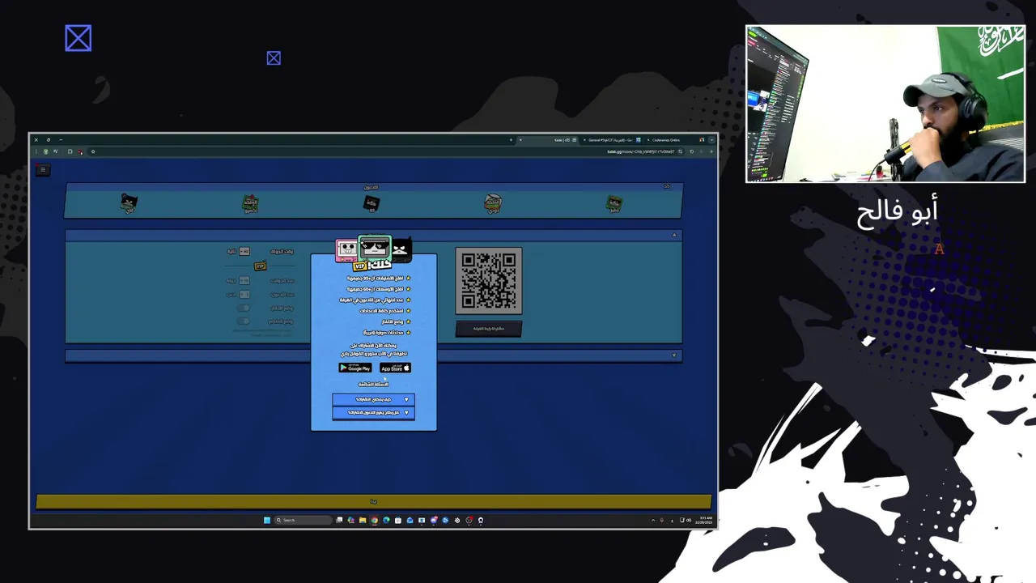Click the small icon at players panel corner
Screen dimensions: 1036x583
click(666, 186)
